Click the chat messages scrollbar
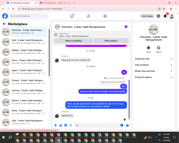 pyautogui.click(x=129, y=99)
